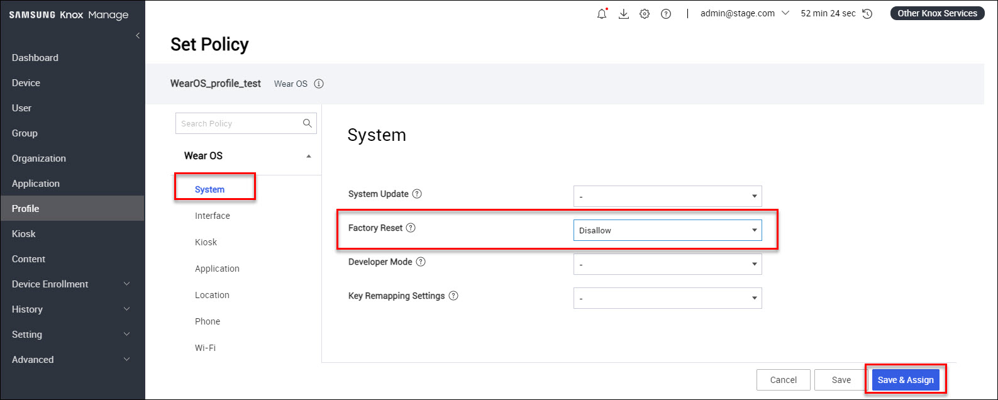
Task: Go to Dashboard in sidebar
Action: (35, 58)
